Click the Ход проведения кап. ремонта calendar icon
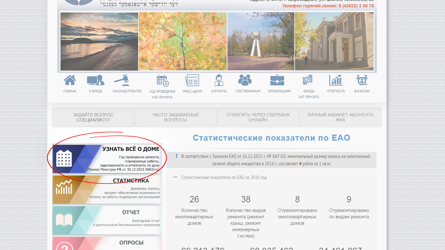This screenshot has width=445, height=250. pyautogui.click(x=163, y=81)
